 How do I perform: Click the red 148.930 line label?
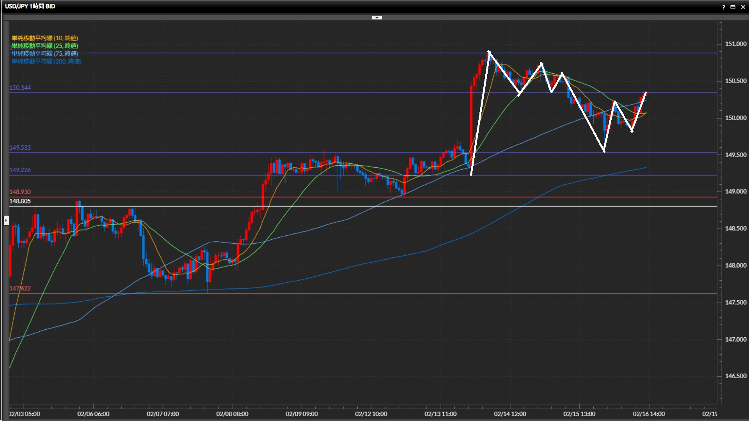pos(20,192)
